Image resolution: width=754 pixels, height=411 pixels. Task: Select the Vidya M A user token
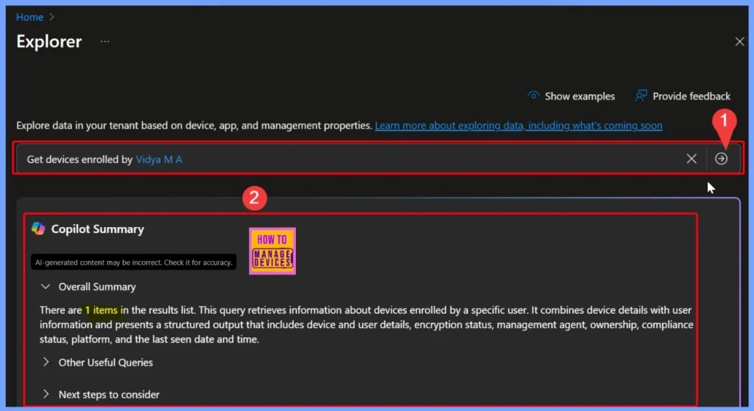click(x=159, y=160)
